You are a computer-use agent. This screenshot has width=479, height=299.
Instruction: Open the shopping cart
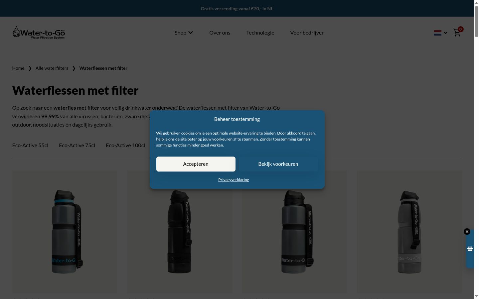click(457, 32)
